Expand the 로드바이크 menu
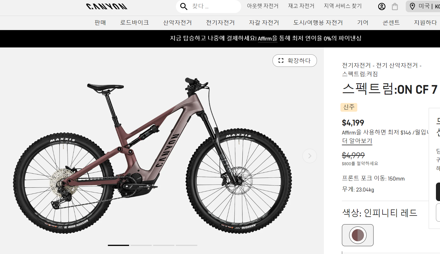 pyautogui.click(x=134, y=23)
